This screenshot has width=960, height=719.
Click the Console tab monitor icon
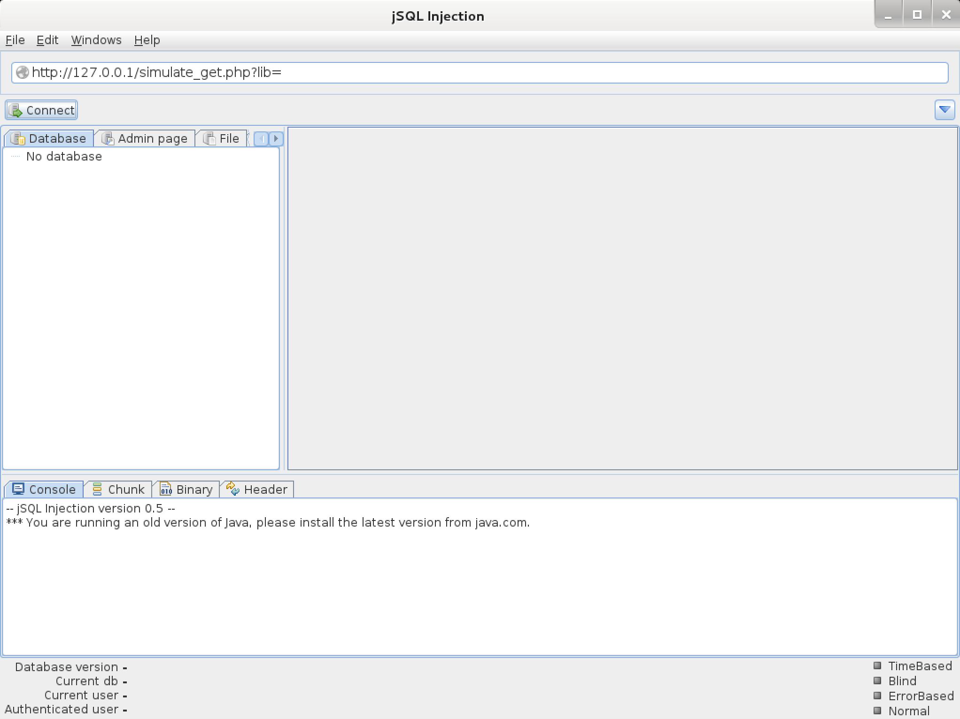coord(18,489)
